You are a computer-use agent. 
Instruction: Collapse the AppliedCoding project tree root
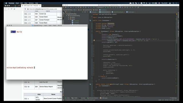click(65, 14)
